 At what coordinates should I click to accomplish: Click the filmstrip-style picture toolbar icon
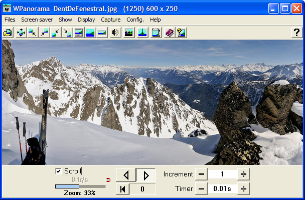coord(79,32)
